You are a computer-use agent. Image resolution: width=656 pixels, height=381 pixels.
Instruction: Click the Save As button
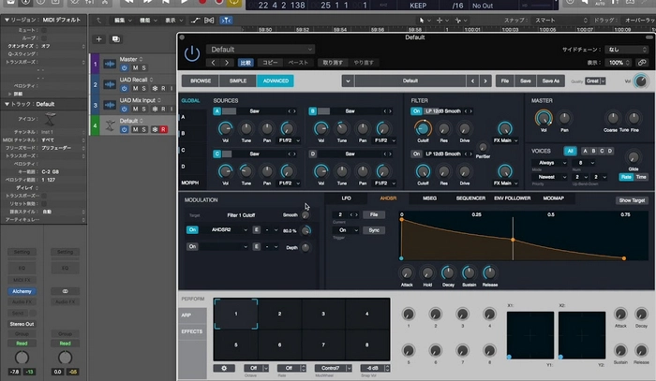551,81
